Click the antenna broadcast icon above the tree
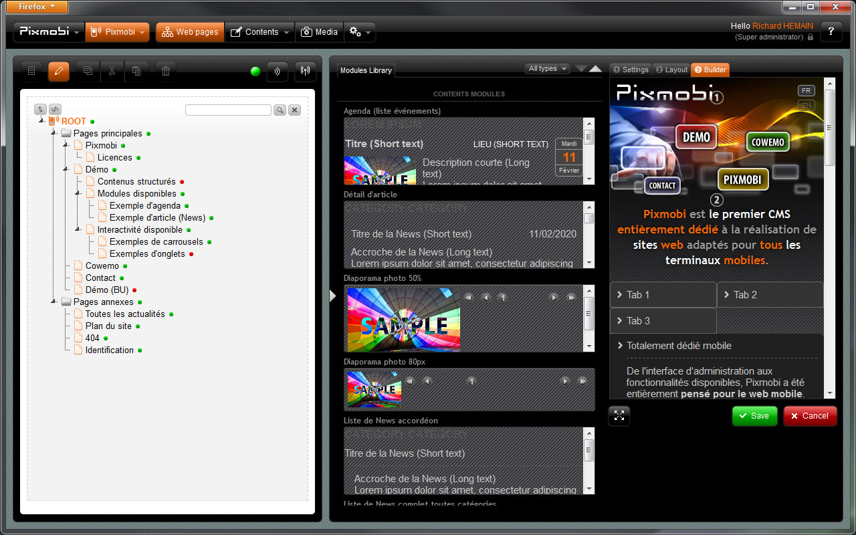This screenshot has width=856, height=535. 305,71
